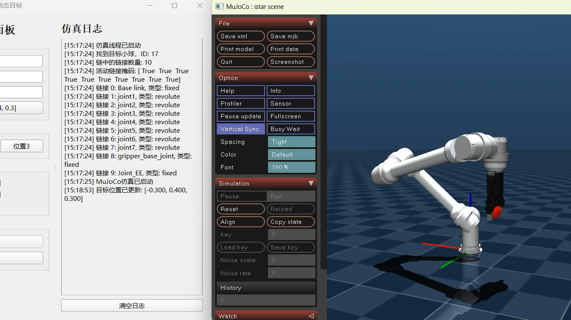Take a Screenshot in MuJoCo
This screenshot has width=571, height=320.
pyautogui.click(x=291, y=62)
